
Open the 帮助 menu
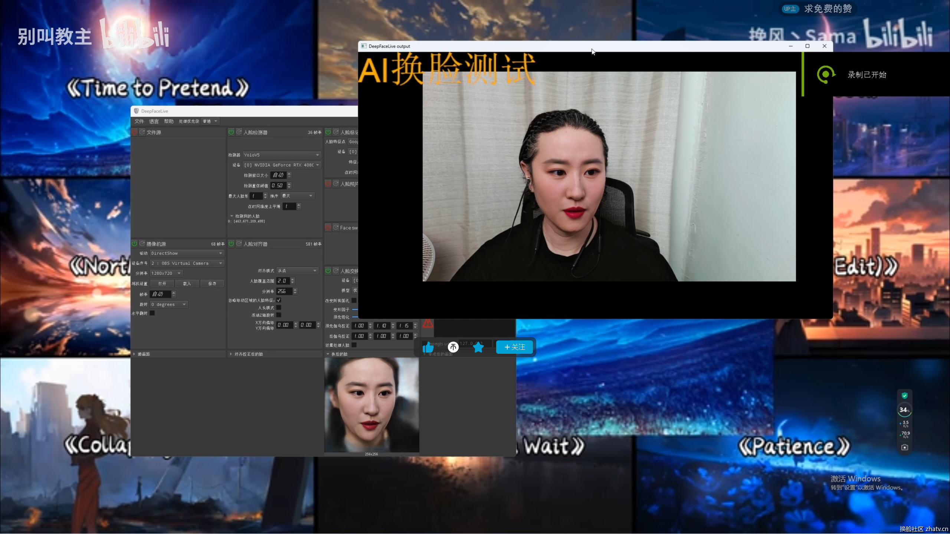pyautogui.click(x=168, y=121)
